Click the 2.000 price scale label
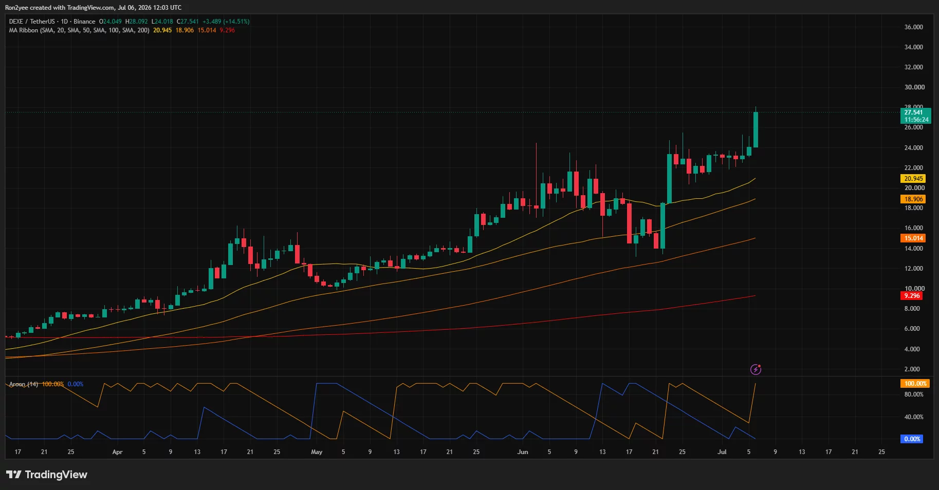 point(912,369)
